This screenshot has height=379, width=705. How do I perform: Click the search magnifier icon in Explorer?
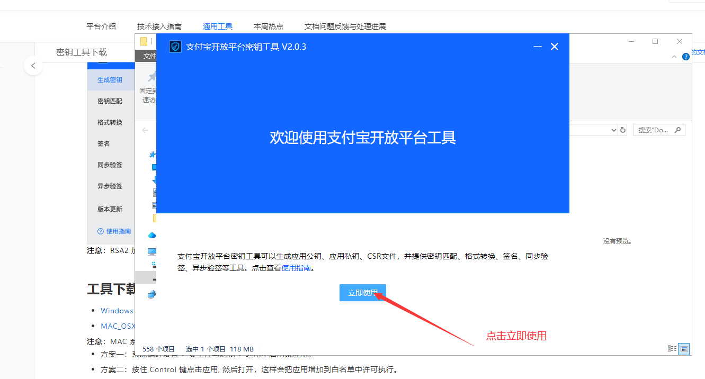677,130
